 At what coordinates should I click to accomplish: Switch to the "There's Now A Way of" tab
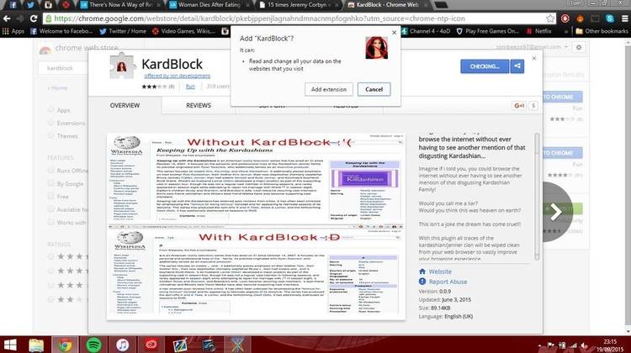point(119,5)
